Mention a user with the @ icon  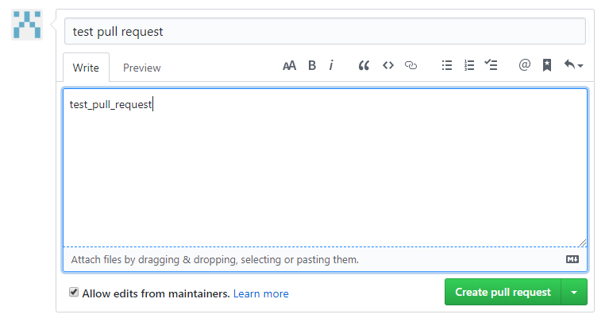coord(524,64)
